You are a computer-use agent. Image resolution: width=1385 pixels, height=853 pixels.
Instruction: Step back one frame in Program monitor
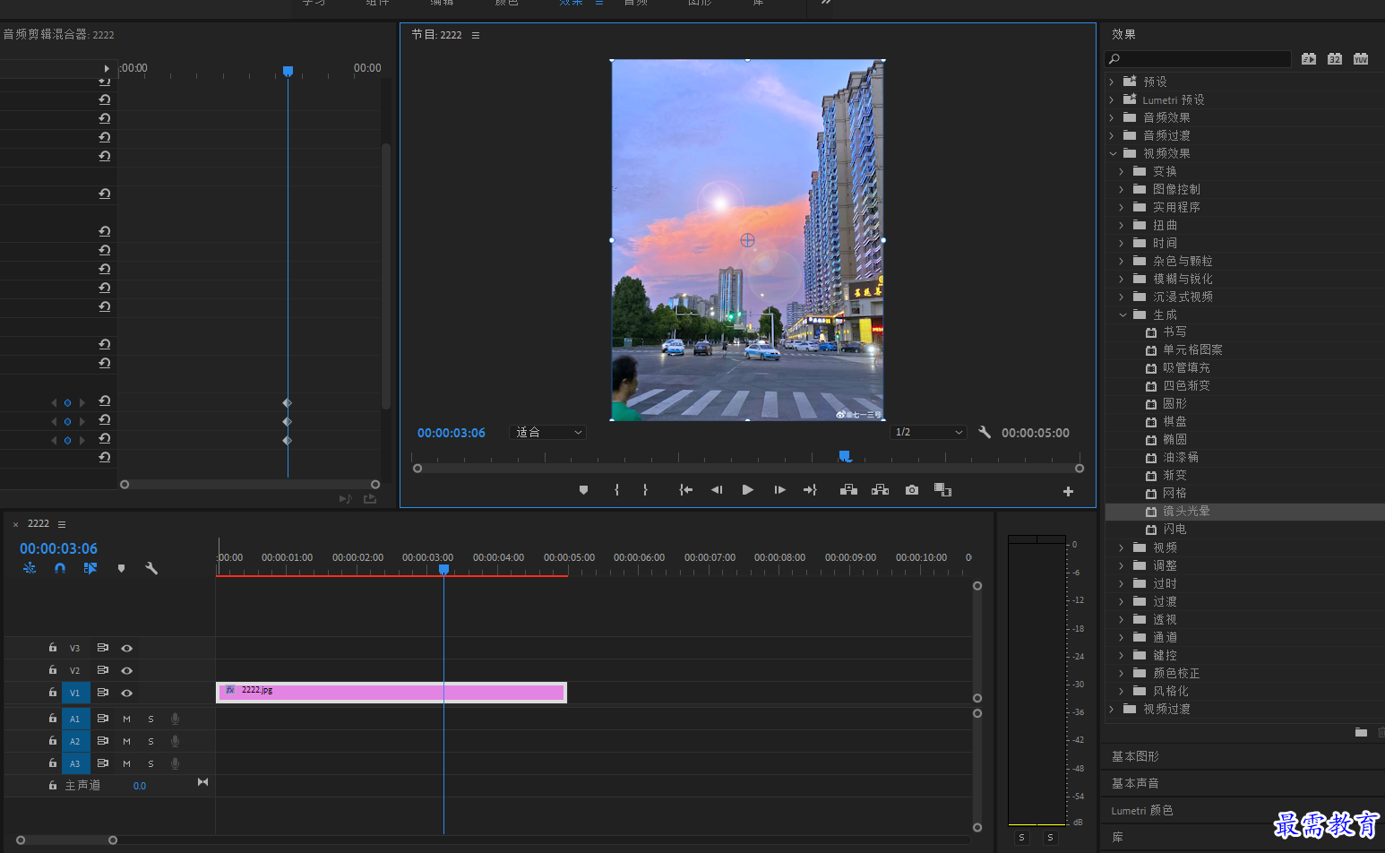[717, 490]
